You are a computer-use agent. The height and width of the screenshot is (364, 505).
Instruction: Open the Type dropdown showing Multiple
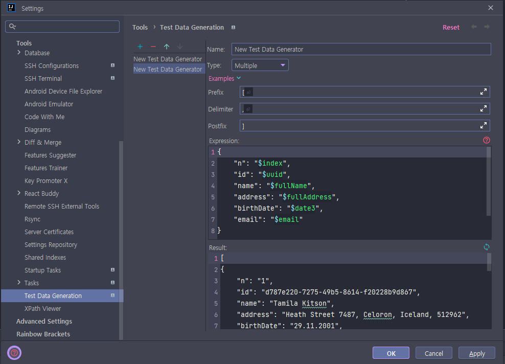click(x=260, y=65)
